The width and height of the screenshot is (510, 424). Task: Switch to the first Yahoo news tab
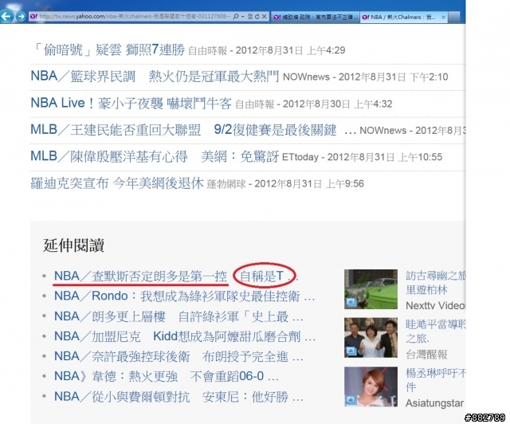tap(315, 17)
